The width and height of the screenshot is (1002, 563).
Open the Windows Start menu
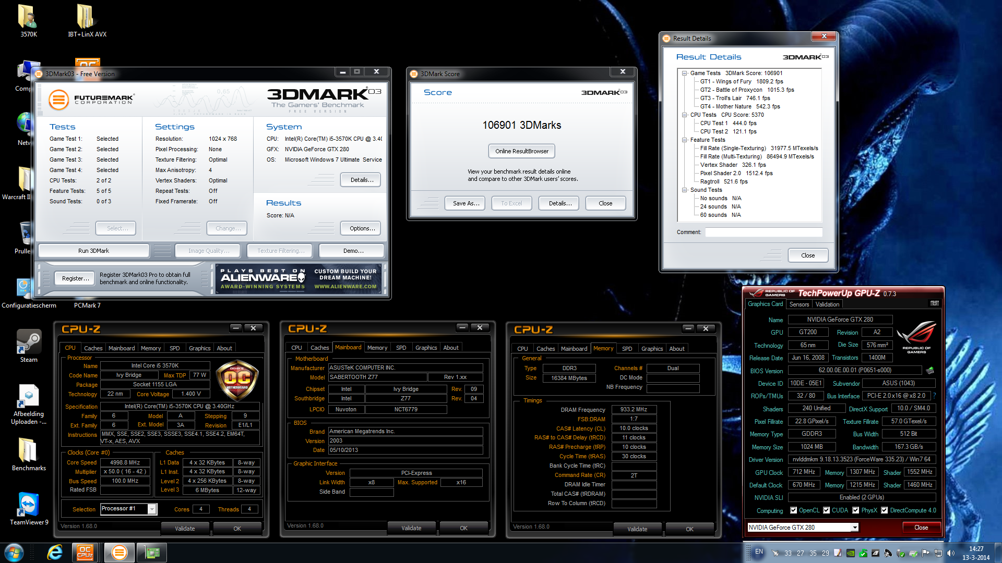tap(14, 552)
